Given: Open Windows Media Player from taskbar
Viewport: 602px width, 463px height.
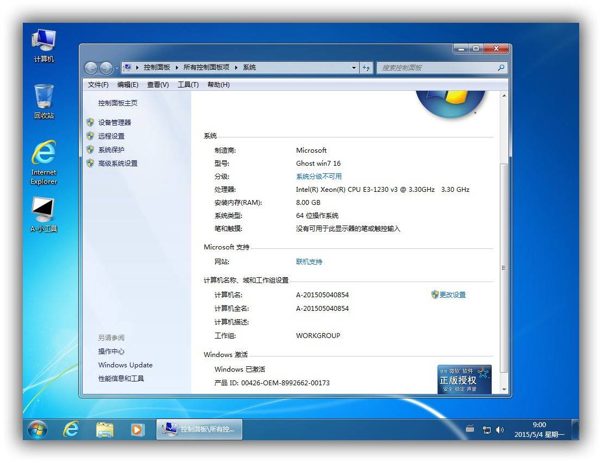Looking at the screenshot, I should (137, 429).
